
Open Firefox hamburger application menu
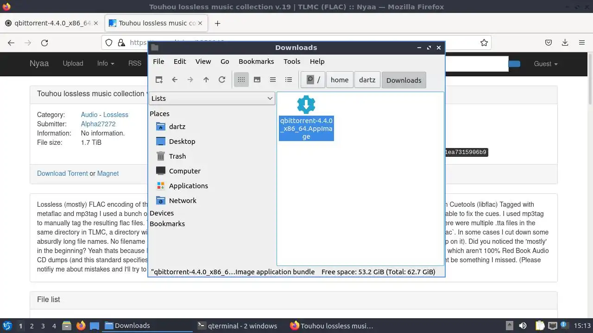click(x=582, y=43)
